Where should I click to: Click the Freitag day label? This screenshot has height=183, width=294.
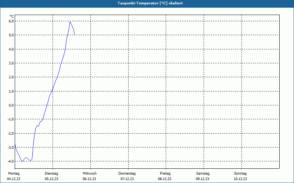(x=165, y=173)
